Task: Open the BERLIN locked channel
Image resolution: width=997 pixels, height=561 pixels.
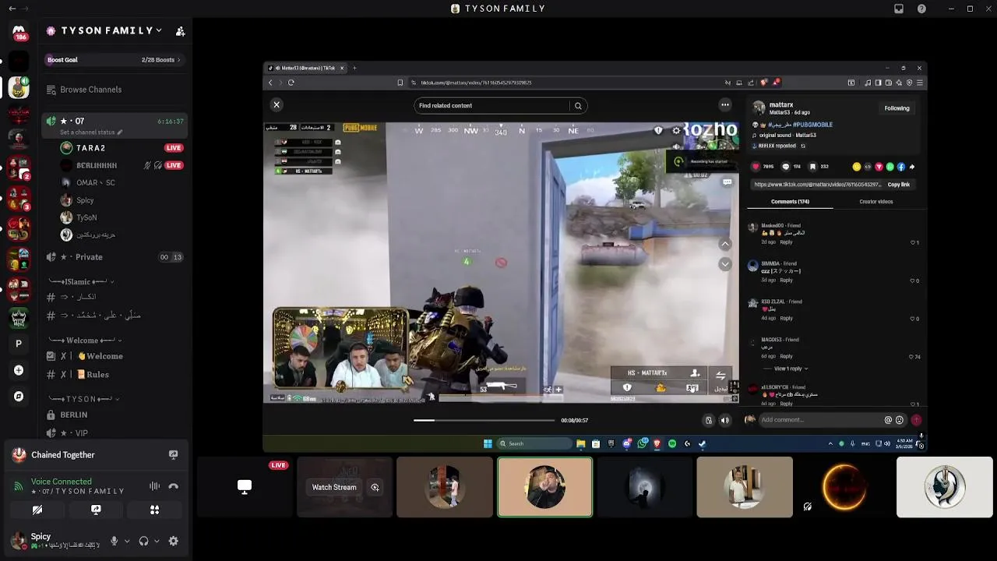Action: pos(114,415)
